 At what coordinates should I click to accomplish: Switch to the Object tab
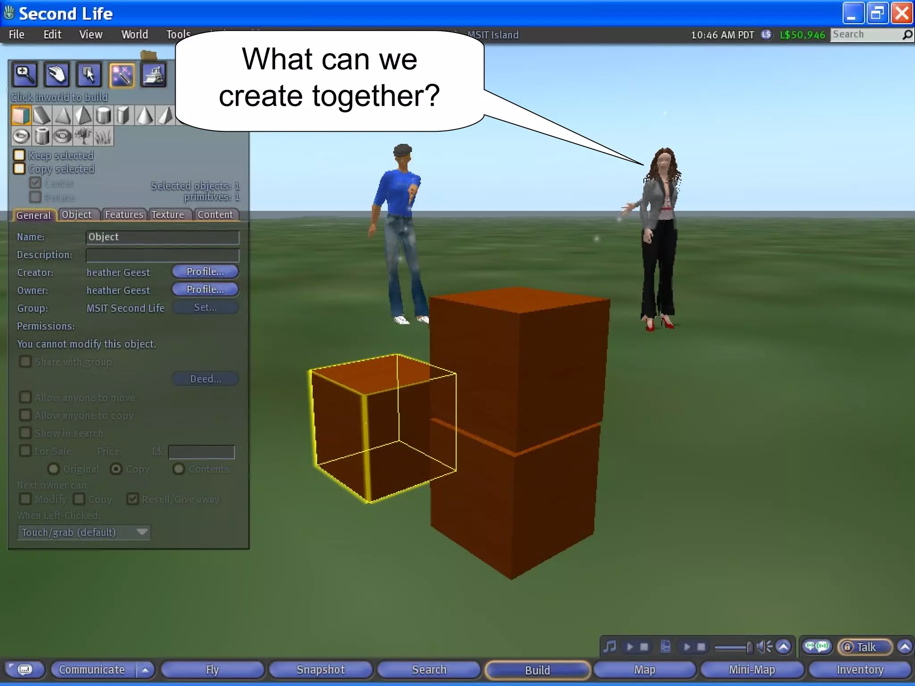point(77,215)
